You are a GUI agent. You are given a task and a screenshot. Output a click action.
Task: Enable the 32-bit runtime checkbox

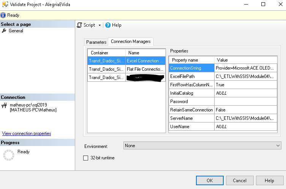tap(85, 158)
